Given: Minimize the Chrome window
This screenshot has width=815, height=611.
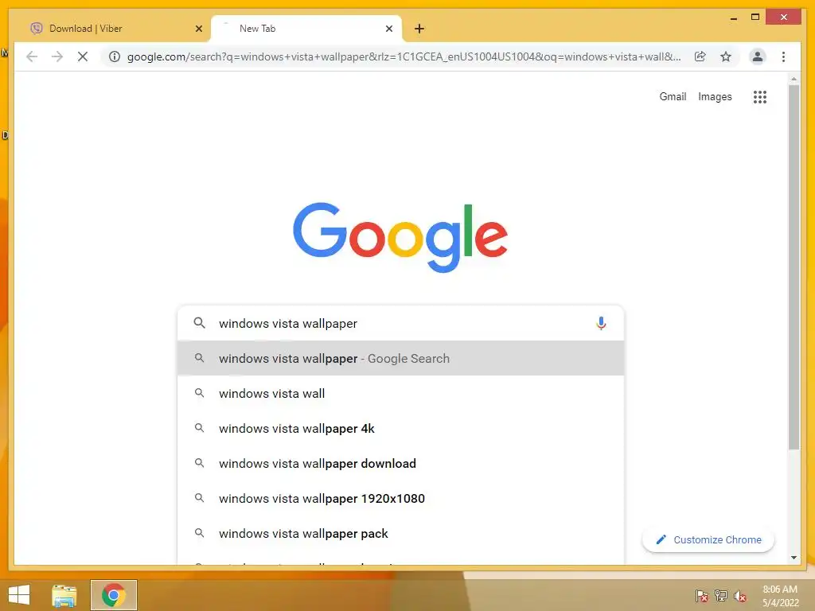Looking at the screenshot, I should 733,18.
